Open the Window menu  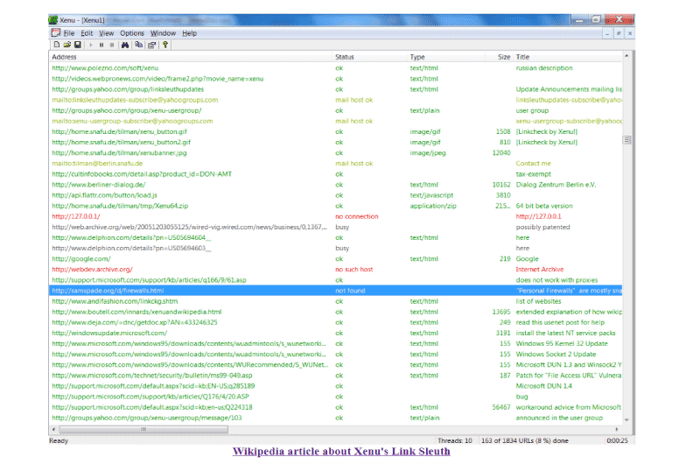click(163, 33)
